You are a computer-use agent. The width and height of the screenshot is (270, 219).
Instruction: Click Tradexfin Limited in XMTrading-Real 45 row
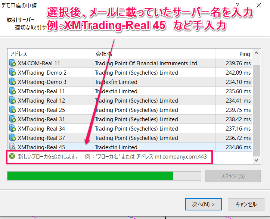[x=116, y=147]
